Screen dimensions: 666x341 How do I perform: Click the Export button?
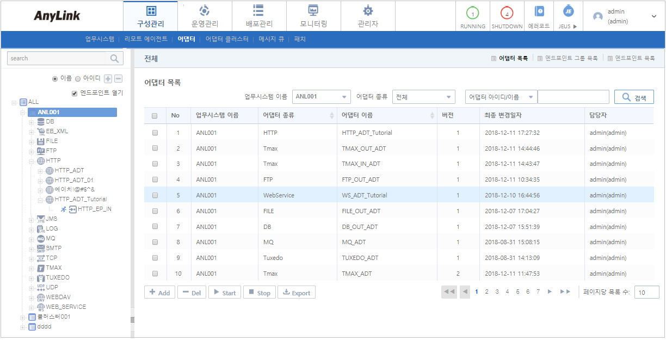297,293
